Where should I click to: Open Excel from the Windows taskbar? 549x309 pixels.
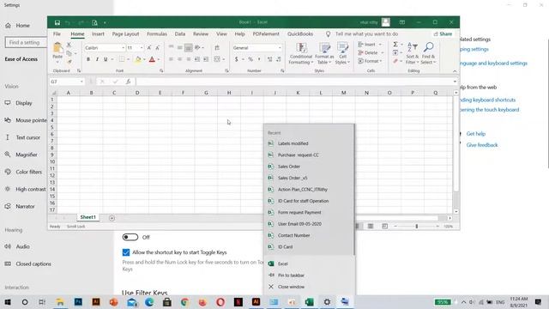pos(309,301)
